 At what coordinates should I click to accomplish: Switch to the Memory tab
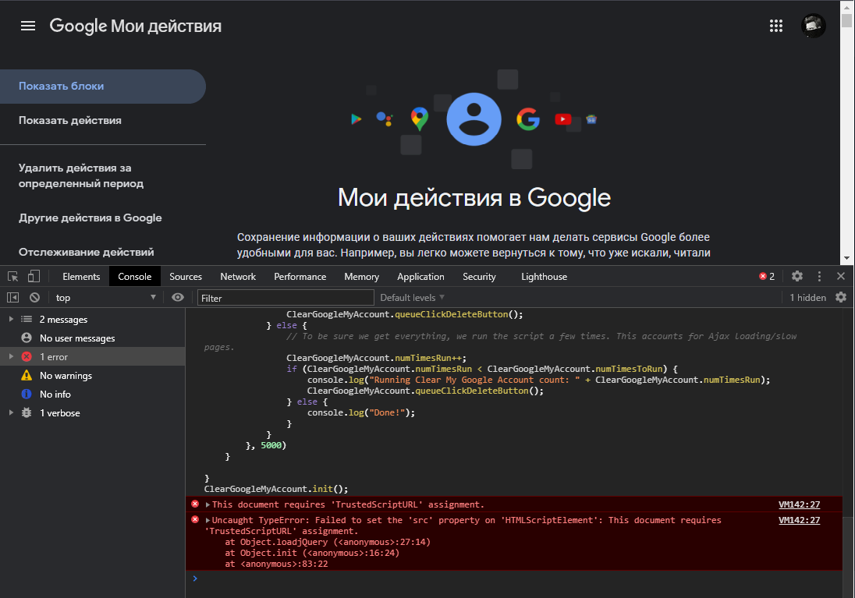(x=361, y=276)
